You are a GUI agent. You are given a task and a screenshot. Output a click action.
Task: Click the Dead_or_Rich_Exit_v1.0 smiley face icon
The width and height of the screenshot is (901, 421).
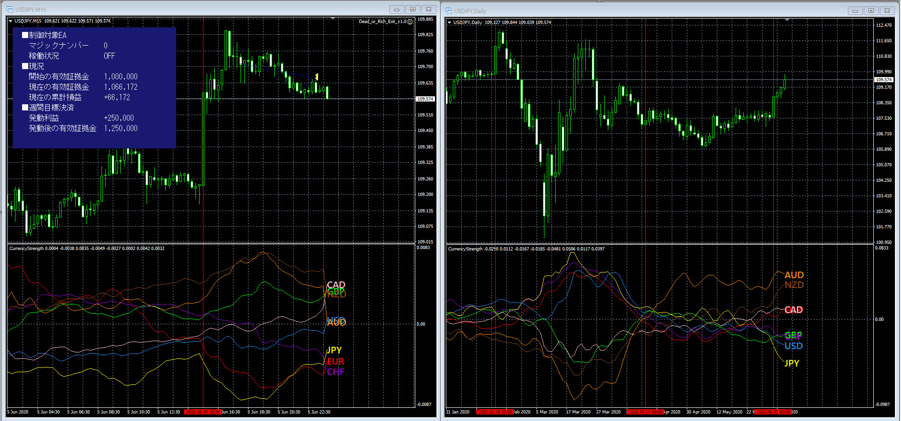(410, 22)
